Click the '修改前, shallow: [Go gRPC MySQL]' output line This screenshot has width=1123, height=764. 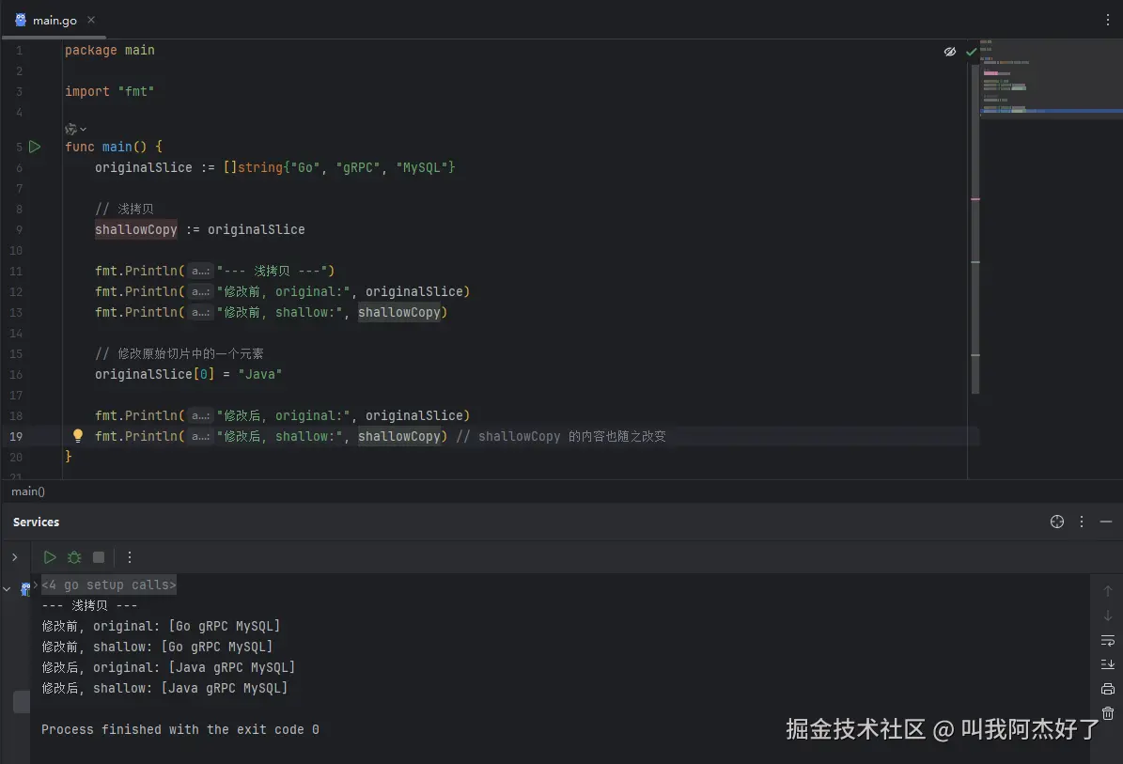157,647
